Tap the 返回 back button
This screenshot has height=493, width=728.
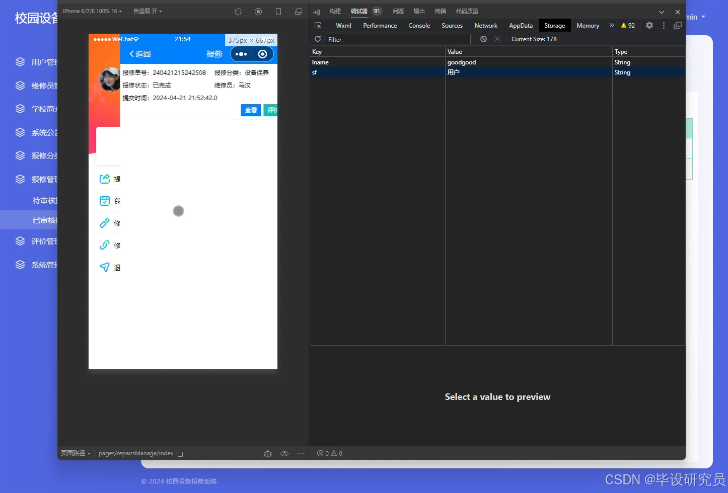[140, 54]
